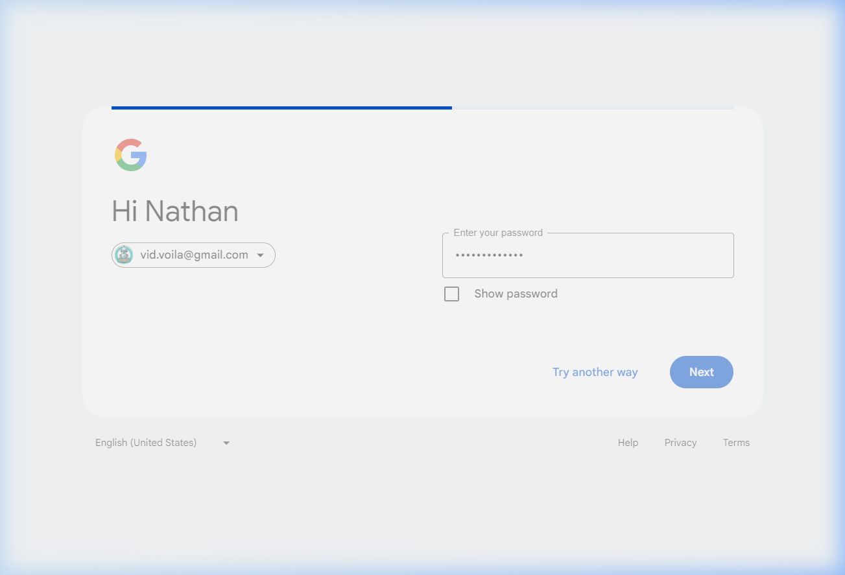
Task: Click the unfilled gray portion of progress bar
Action: click(x=593, y=108)
